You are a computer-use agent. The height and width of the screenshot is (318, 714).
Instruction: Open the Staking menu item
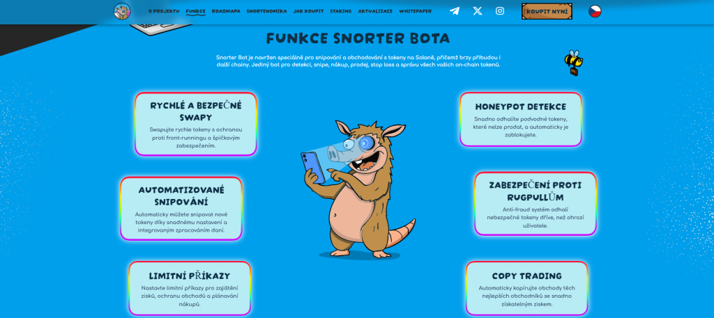click(x=340, y=11)
